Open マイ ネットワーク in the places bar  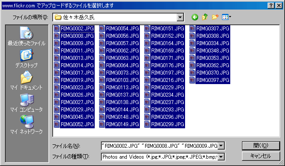27,125
